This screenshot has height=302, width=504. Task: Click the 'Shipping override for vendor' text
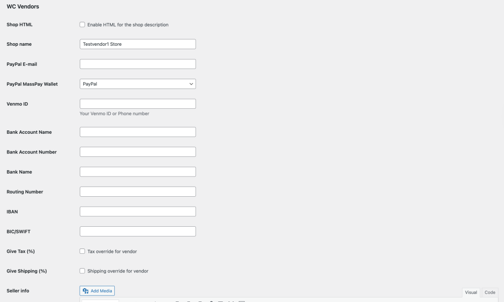[118, 271]
